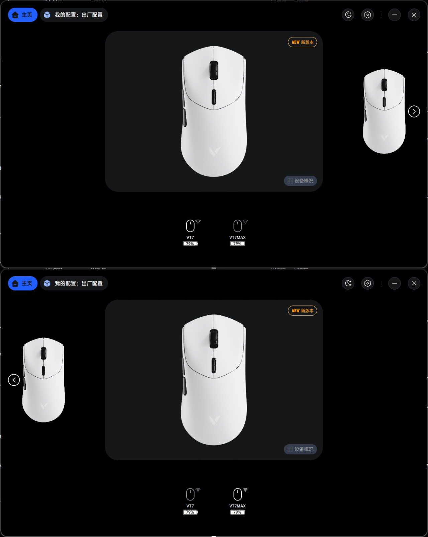Open the factory config cube icon in the bottom window

(x=47, y=283)
